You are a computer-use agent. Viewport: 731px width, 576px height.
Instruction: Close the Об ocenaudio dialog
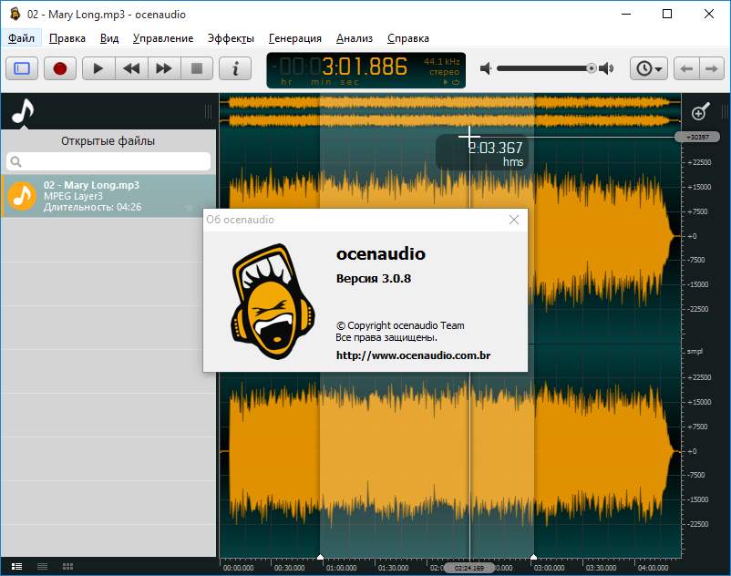click(x=514, y=220)
